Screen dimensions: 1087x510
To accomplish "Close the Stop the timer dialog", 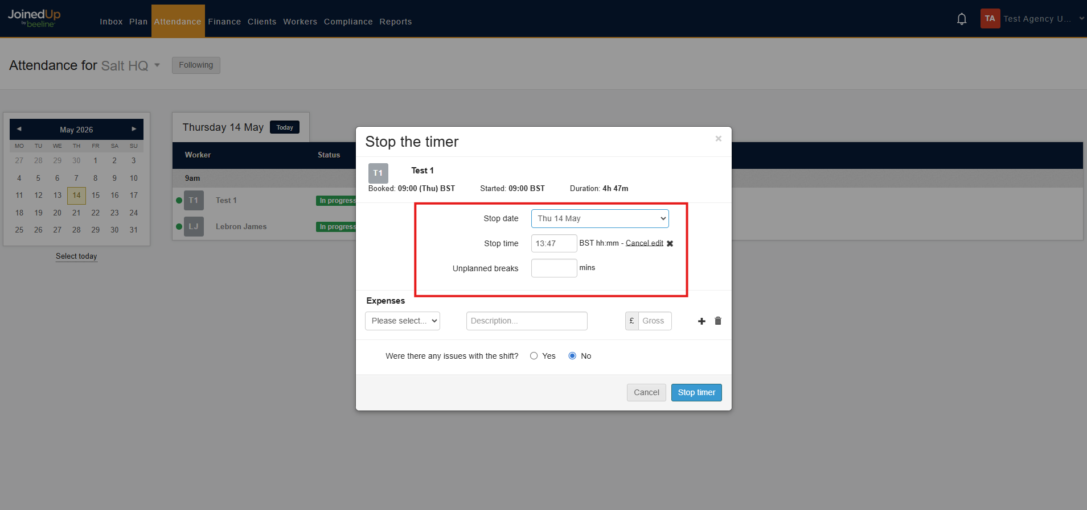I will click(x=719, y=139).
